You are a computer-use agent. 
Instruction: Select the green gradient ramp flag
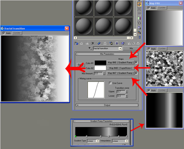click(75, 136)
